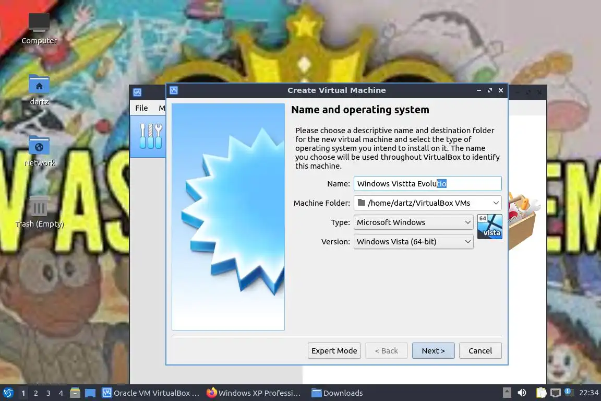Viewport: 601px width, 401px height.
Task: Switch to workspace 3
Action: [49, 393]
